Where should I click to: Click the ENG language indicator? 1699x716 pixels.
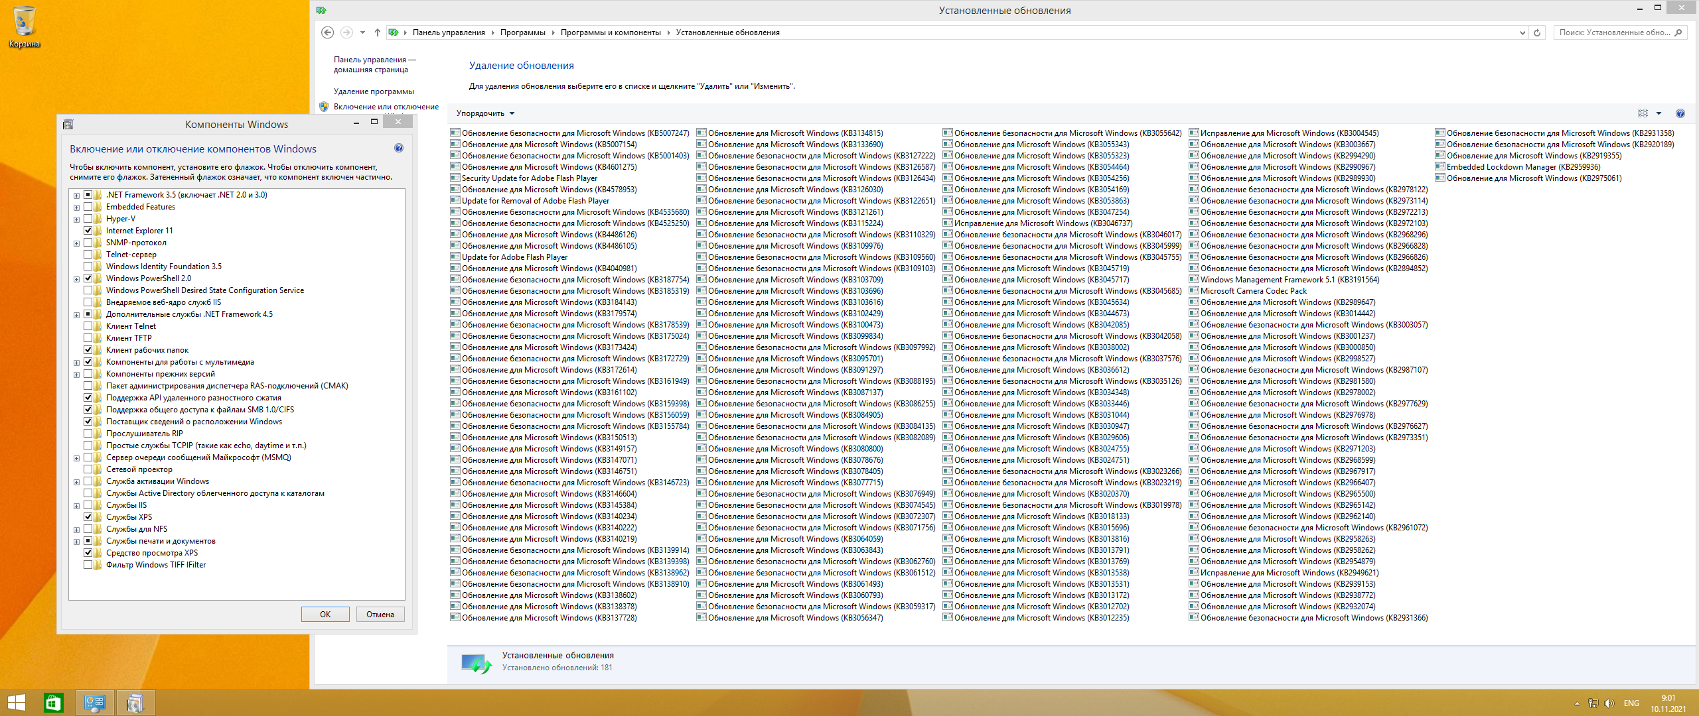[x=1631, y=703]
